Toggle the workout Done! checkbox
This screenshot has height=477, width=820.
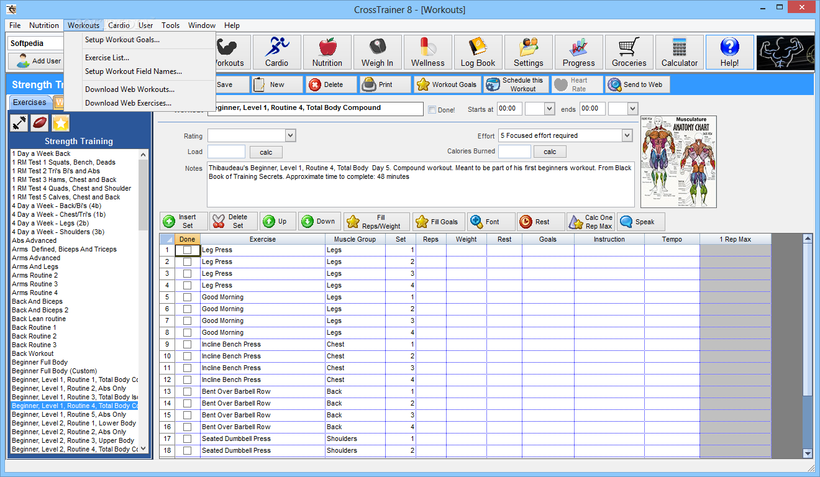[x=432, y=109]
